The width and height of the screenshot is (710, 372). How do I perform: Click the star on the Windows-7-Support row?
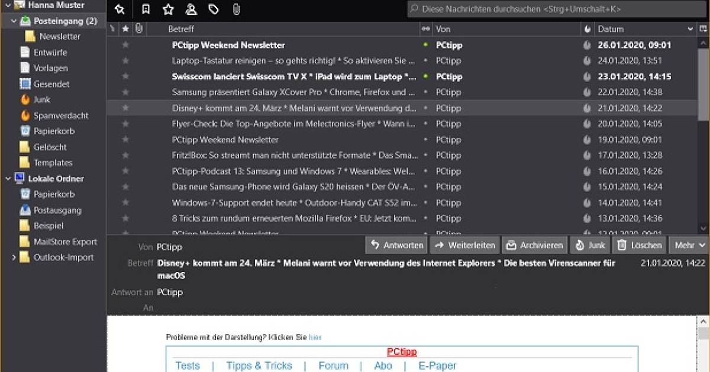[125, 203]
